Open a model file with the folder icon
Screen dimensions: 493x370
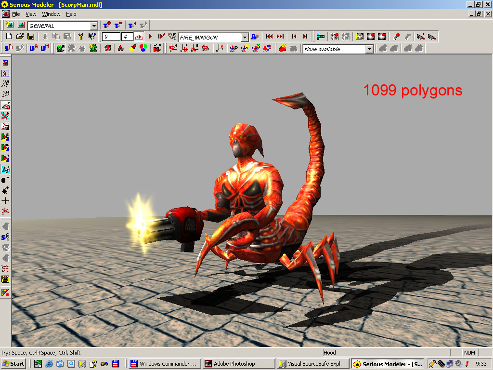point(20,37)
